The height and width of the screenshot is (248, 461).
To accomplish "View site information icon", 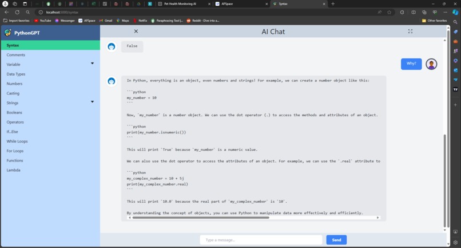I will [x=41, y=12].
